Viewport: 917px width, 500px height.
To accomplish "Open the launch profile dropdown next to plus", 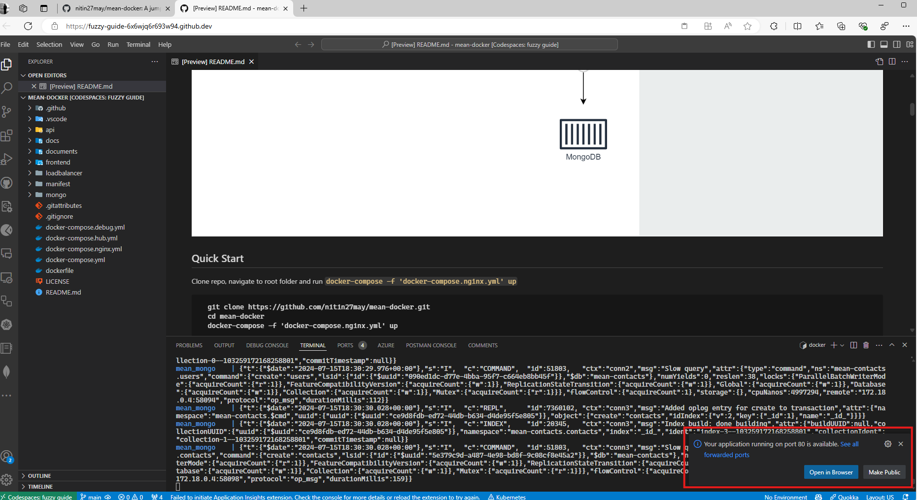I will 842,345.
